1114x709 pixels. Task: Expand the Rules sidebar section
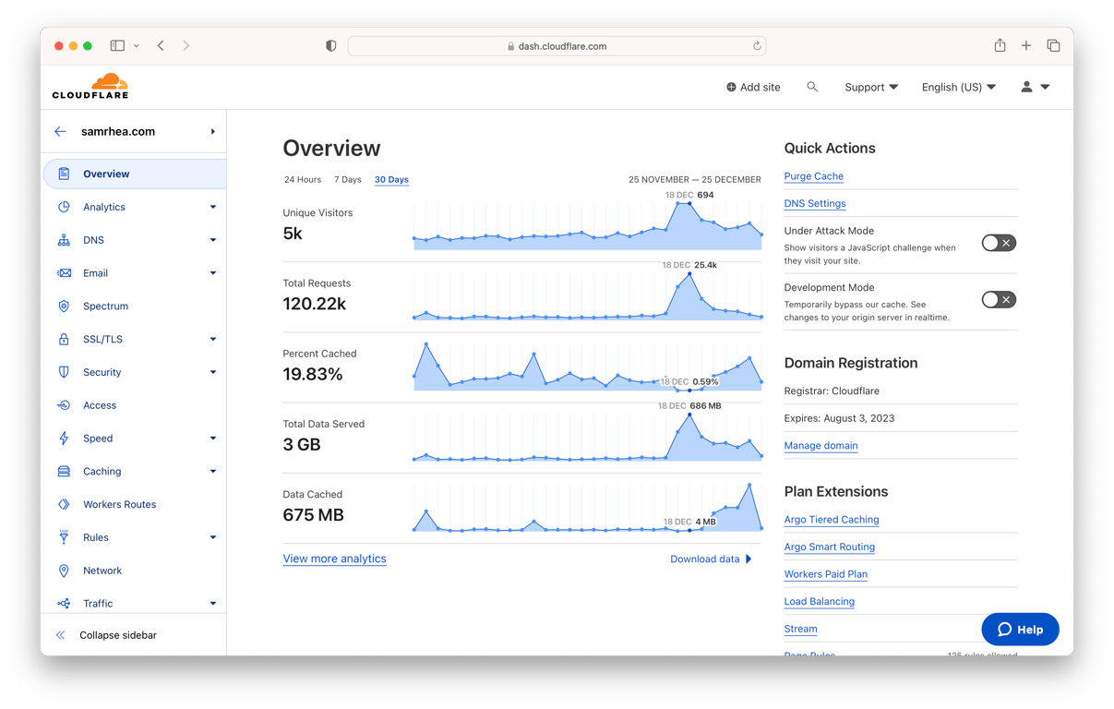[x=213, y=537]
